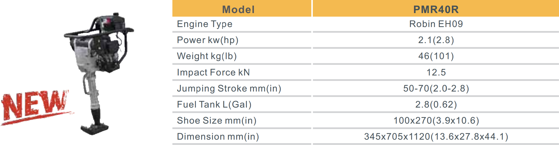559x145 pixels.
Task: Click the Jumping Stroke mm(in) label
Action: (229, 89)
